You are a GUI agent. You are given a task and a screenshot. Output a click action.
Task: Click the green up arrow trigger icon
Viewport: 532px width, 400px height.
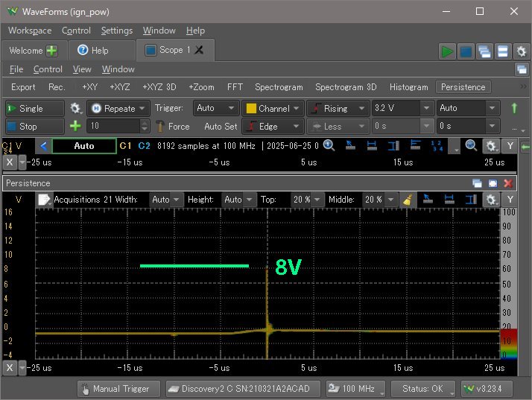coord(514,108)
